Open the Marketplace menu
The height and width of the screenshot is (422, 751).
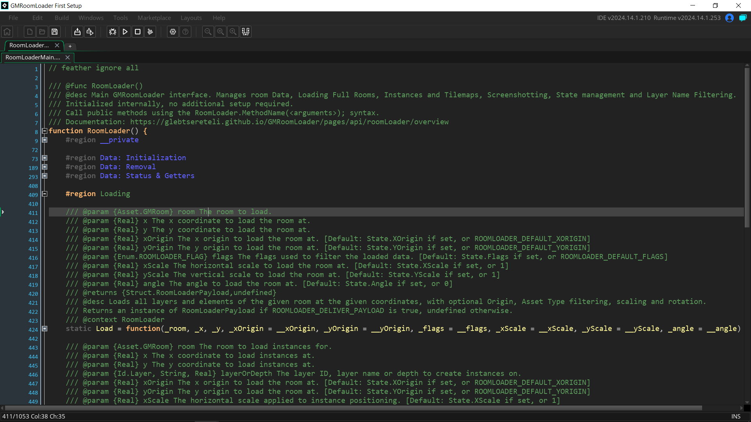coord(154,18)
